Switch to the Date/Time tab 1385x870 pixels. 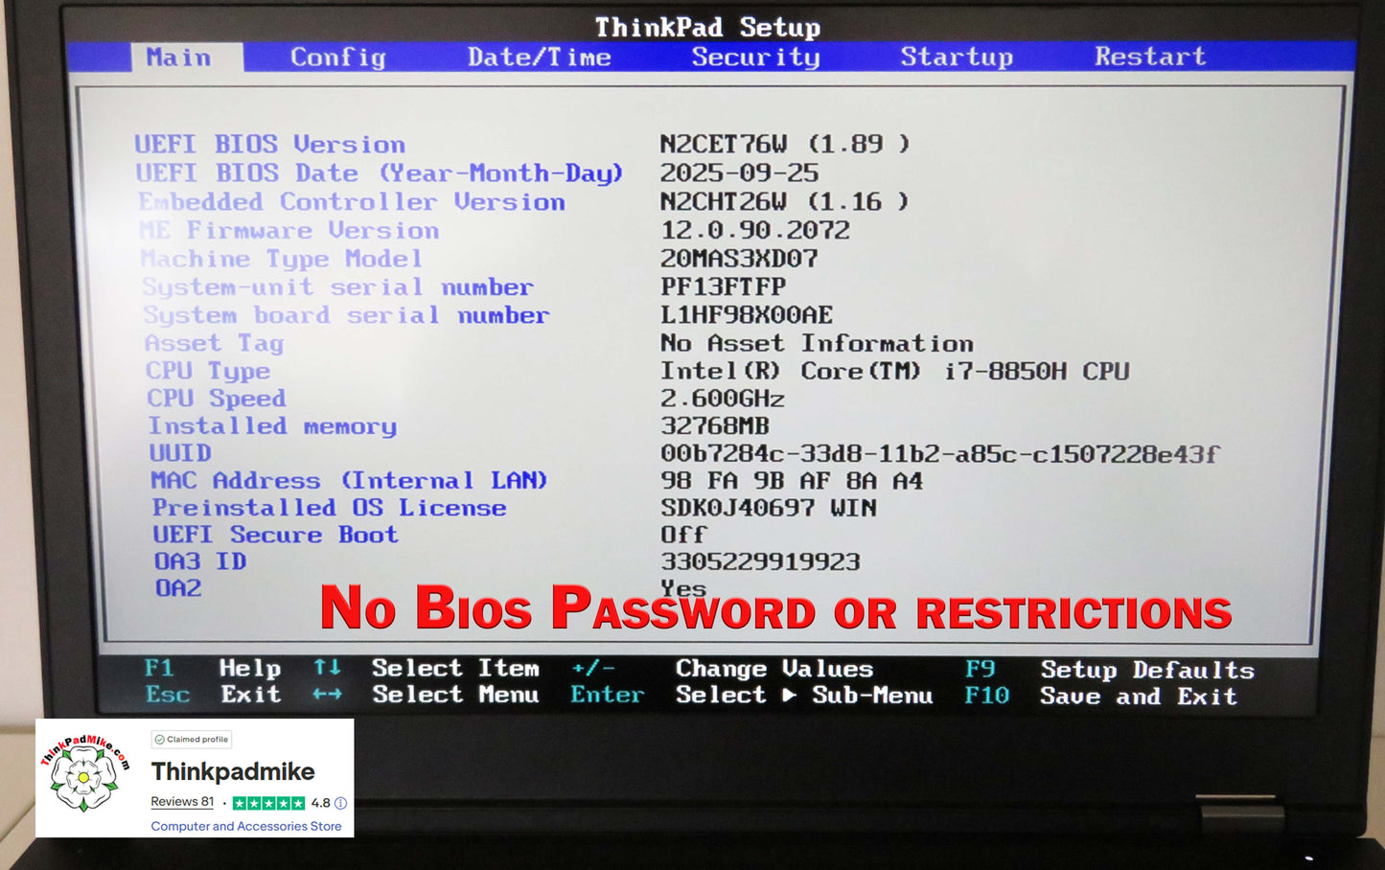coord(539,57)
